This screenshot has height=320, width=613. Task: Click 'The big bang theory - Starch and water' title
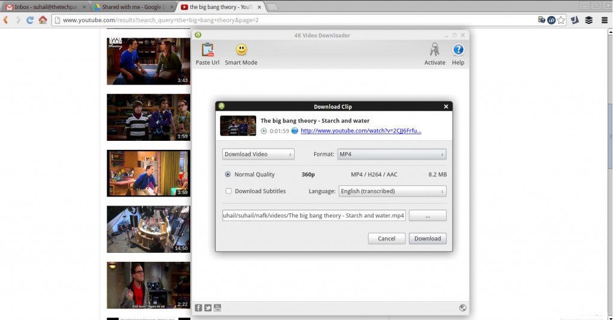[x=315, y=121]
